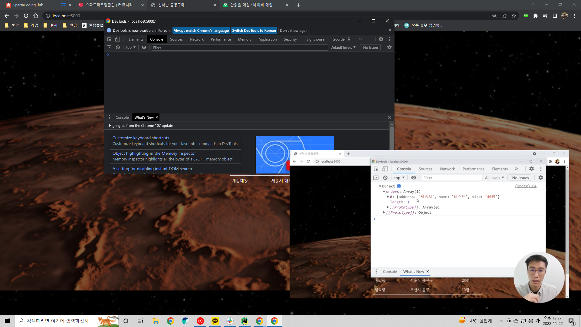
Task: Switch to the Memory panel
Action: click(245, 39)
